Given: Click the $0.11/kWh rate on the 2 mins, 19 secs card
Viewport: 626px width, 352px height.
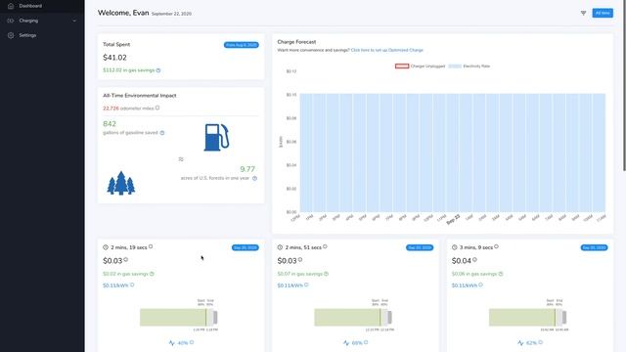Looking at the screenshot, I should click(115, 286).
